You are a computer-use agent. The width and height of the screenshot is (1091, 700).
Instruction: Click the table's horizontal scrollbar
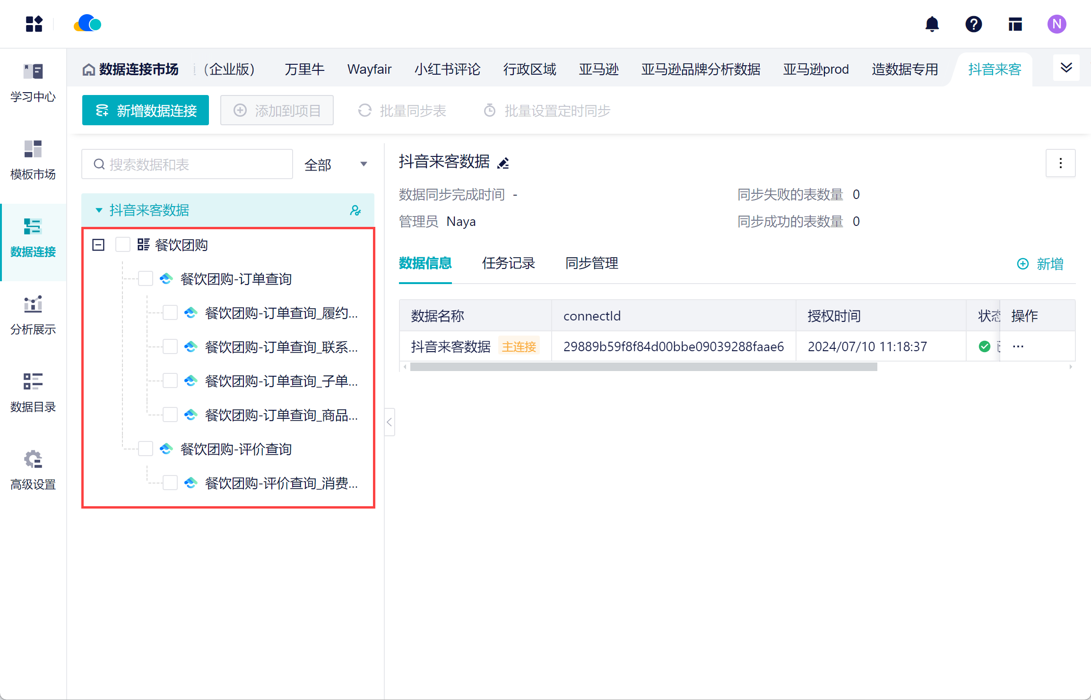643,367
